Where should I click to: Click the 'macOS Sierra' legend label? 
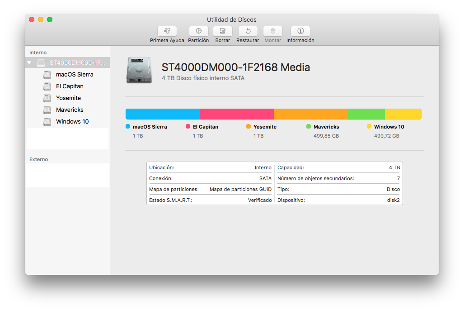click(x=150, y=127)
